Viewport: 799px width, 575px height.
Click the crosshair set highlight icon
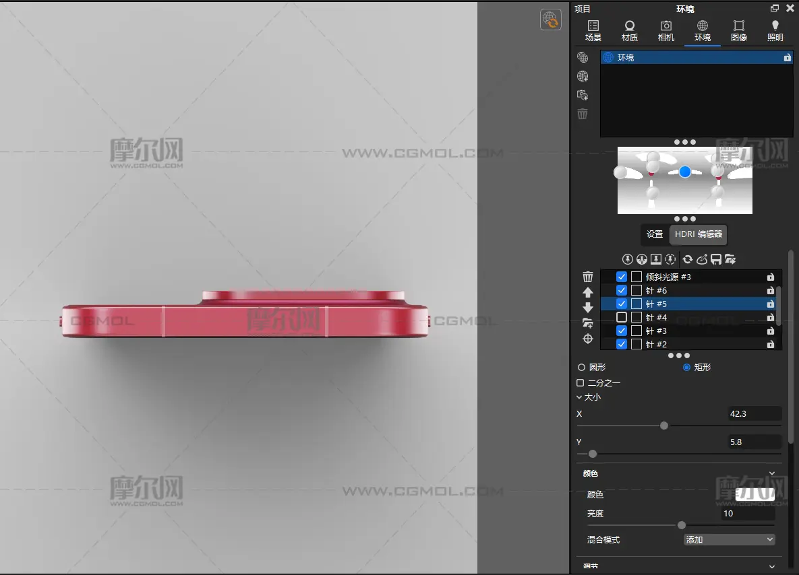pos(588,339)
